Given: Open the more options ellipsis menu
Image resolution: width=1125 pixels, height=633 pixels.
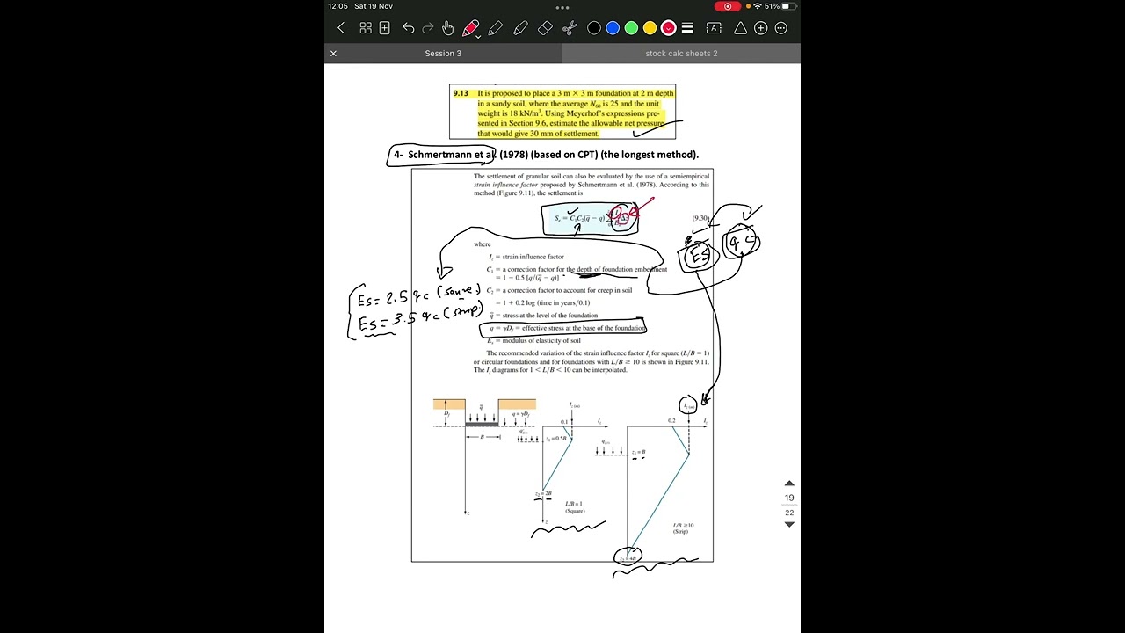Looking at the screenshot, I should [x=781, y=28].
